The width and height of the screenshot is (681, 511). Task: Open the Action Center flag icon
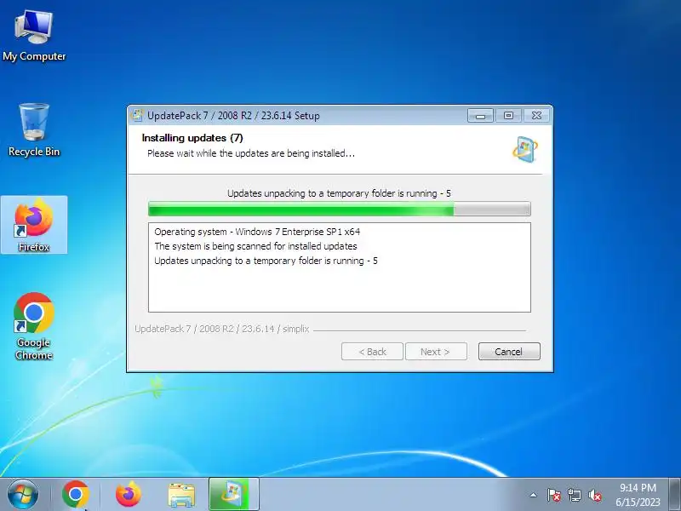[554, 495]
